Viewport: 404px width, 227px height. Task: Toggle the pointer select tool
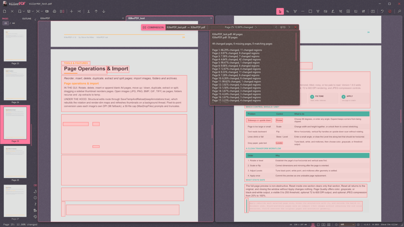tap(280, 11)
